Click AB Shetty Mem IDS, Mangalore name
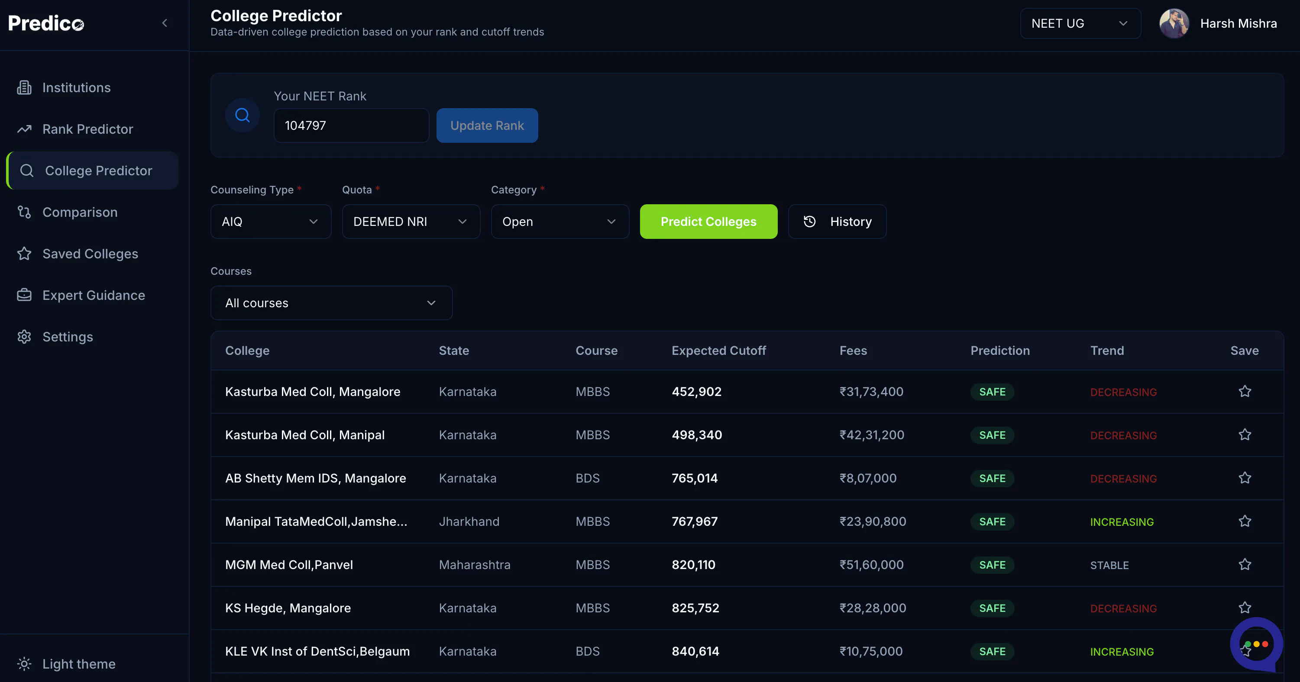This screenshot has width=1300, height=682. click(315, 478)
